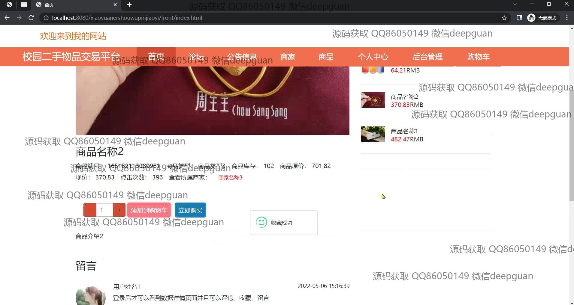Click the browser forward arrow

point(19,18)
